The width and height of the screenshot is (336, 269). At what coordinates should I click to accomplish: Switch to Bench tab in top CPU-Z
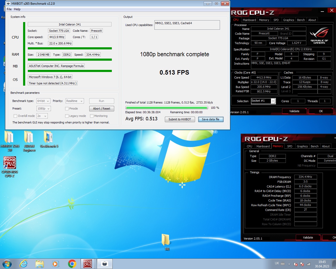click(x=301, y=20)
